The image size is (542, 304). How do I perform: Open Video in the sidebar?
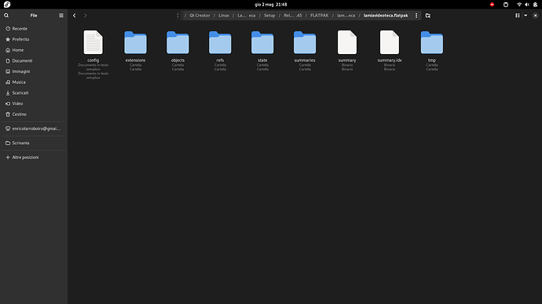[34, 103]
